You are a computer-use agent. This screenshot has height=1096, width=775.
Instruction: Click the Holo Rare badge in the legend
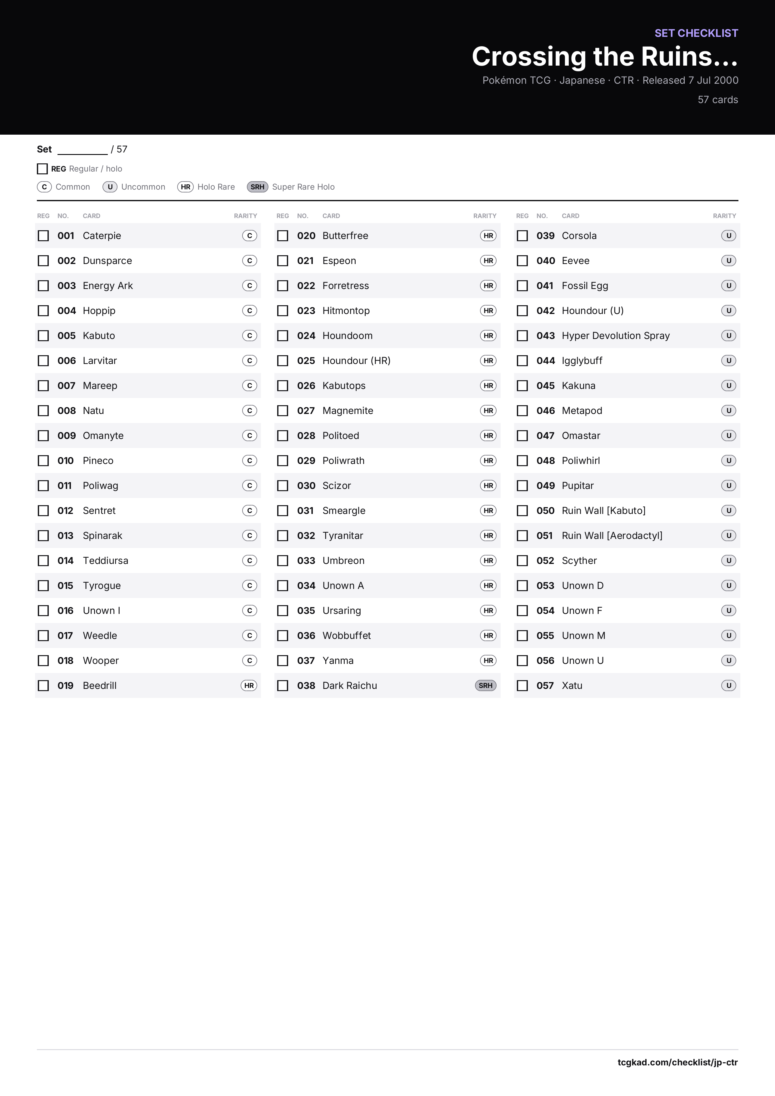coord(185,187)
